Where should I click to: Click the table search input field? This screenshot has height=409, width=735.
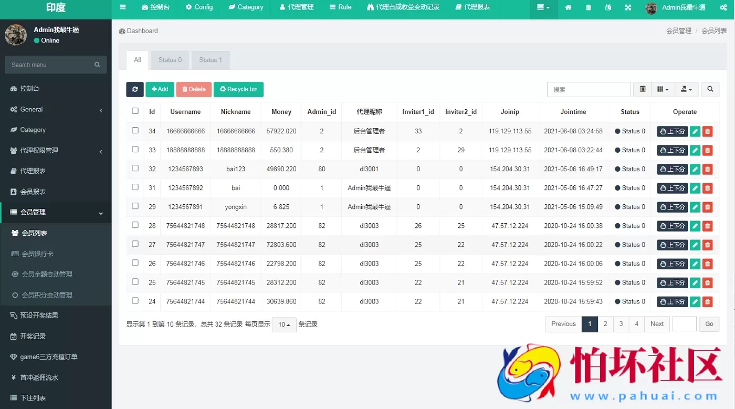pyautogui.click(x=588, y=89)
